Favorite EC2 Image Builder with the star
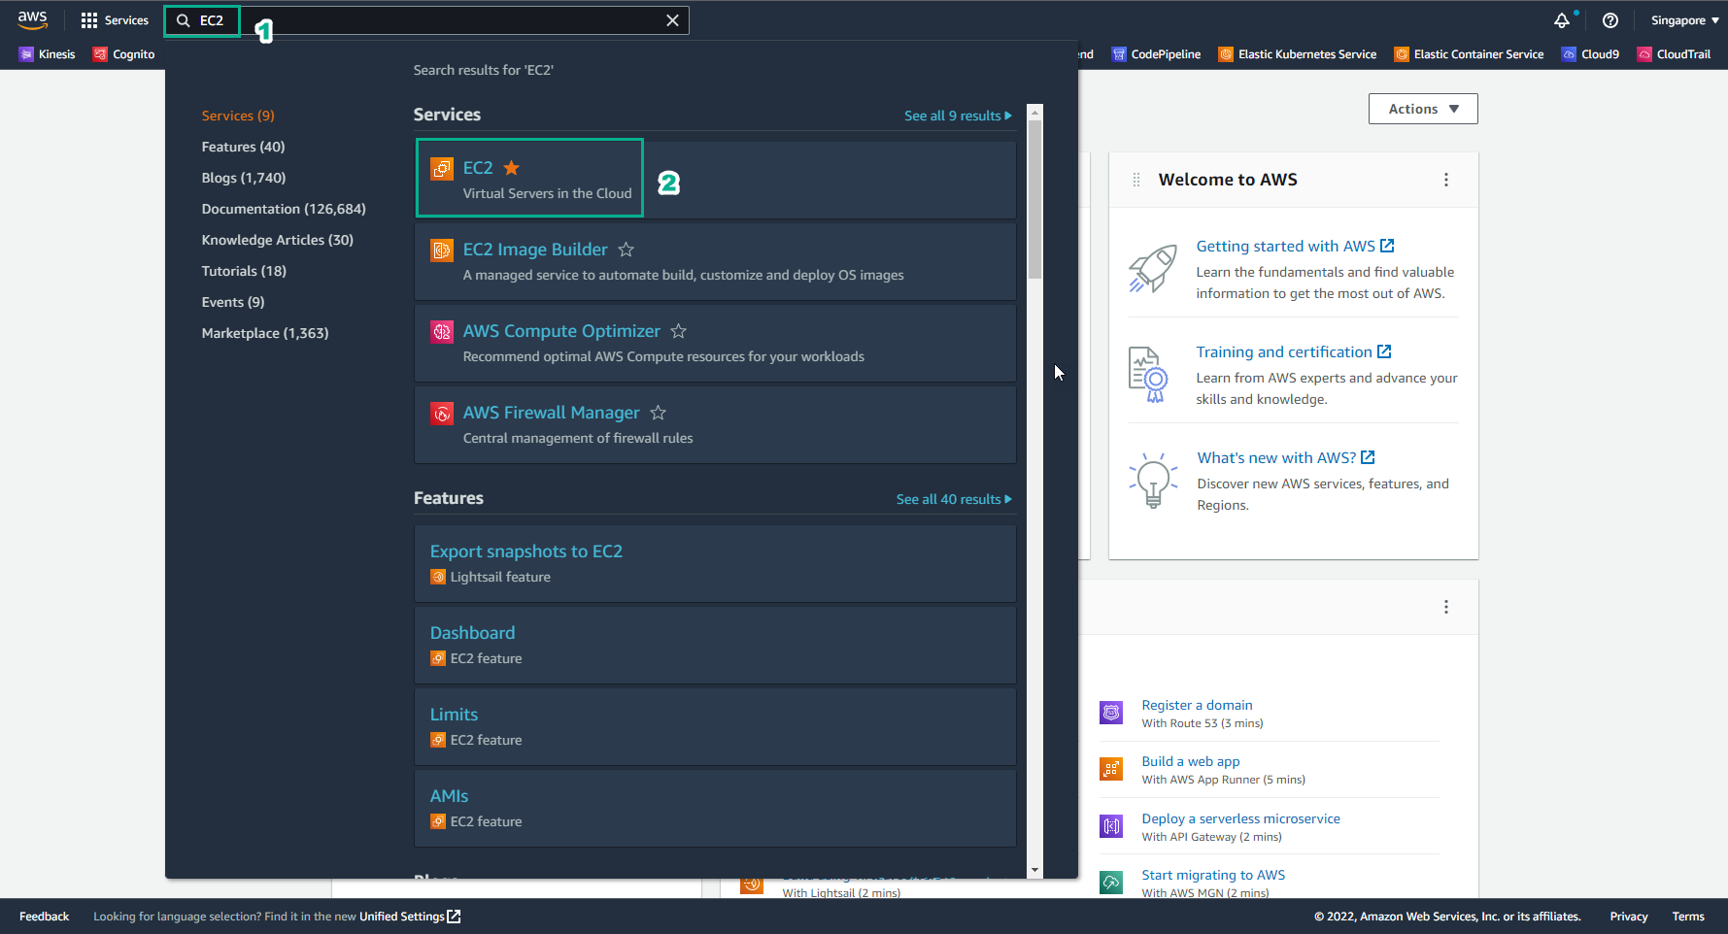This screenshot has height=934, width=1728. pyautogui.click(x=627, y=250)
